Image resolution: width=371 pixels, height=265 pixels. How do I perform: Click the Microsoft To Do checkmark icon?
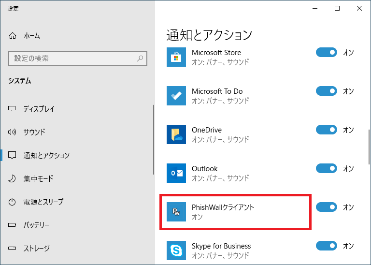pos(176,96)
